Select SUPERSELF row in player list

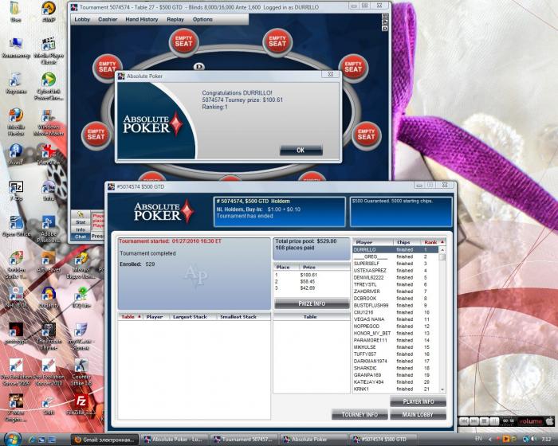[x=395, y=264]
